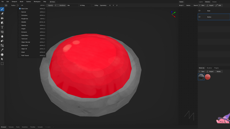Switch to the Brushes tab

tap(209, 68)
